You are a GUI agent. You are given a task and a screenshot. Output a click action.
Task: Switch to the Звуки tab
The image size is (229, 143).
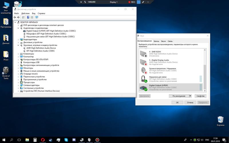coord(163,41)
